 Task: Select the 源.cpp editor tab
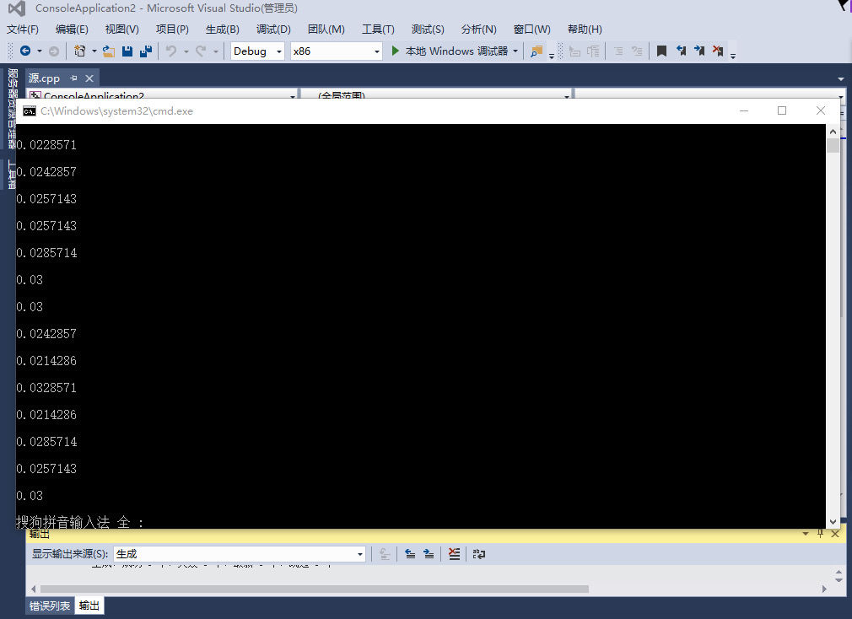point(45,78)
